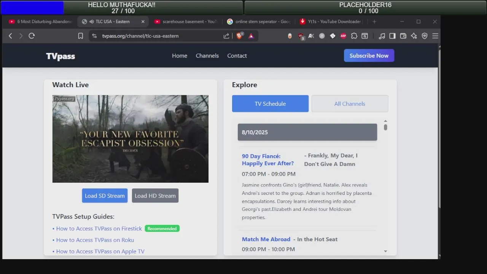Open the Channels nav link

(x=207, y=56)
